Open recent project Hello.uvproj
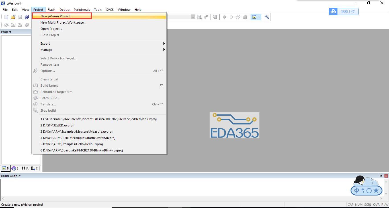Image resolution: width=389 pixels, height=208 pixels. (x=99, y=144)
